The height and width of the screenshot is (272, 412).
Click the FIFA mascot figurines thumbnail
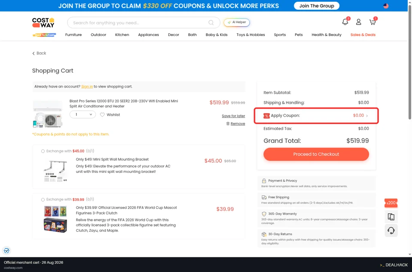click(55, 219)
